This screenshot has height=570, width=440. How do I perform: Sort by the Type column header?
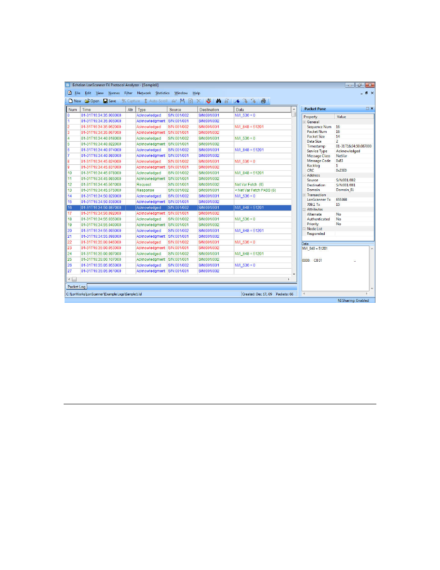coord(151,110)
